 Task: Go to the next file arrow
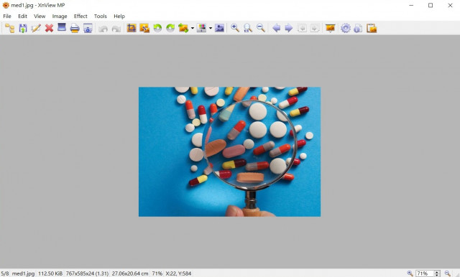coord(289,28)
